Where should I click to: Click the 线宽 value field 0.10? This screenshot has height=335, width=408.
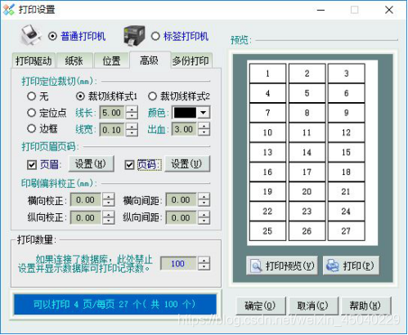[112, 130]
